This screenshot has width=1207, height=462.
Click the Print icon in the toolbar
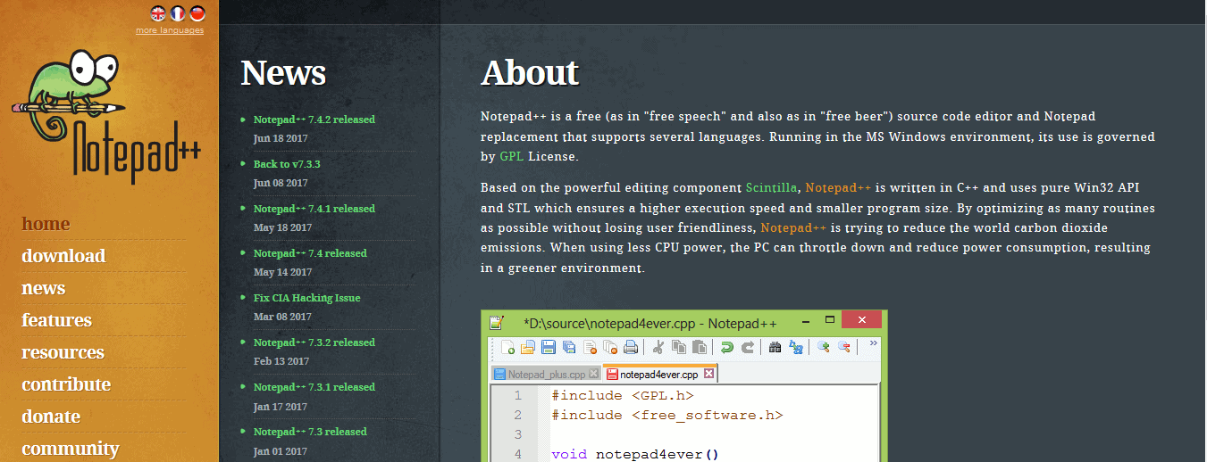631,347
